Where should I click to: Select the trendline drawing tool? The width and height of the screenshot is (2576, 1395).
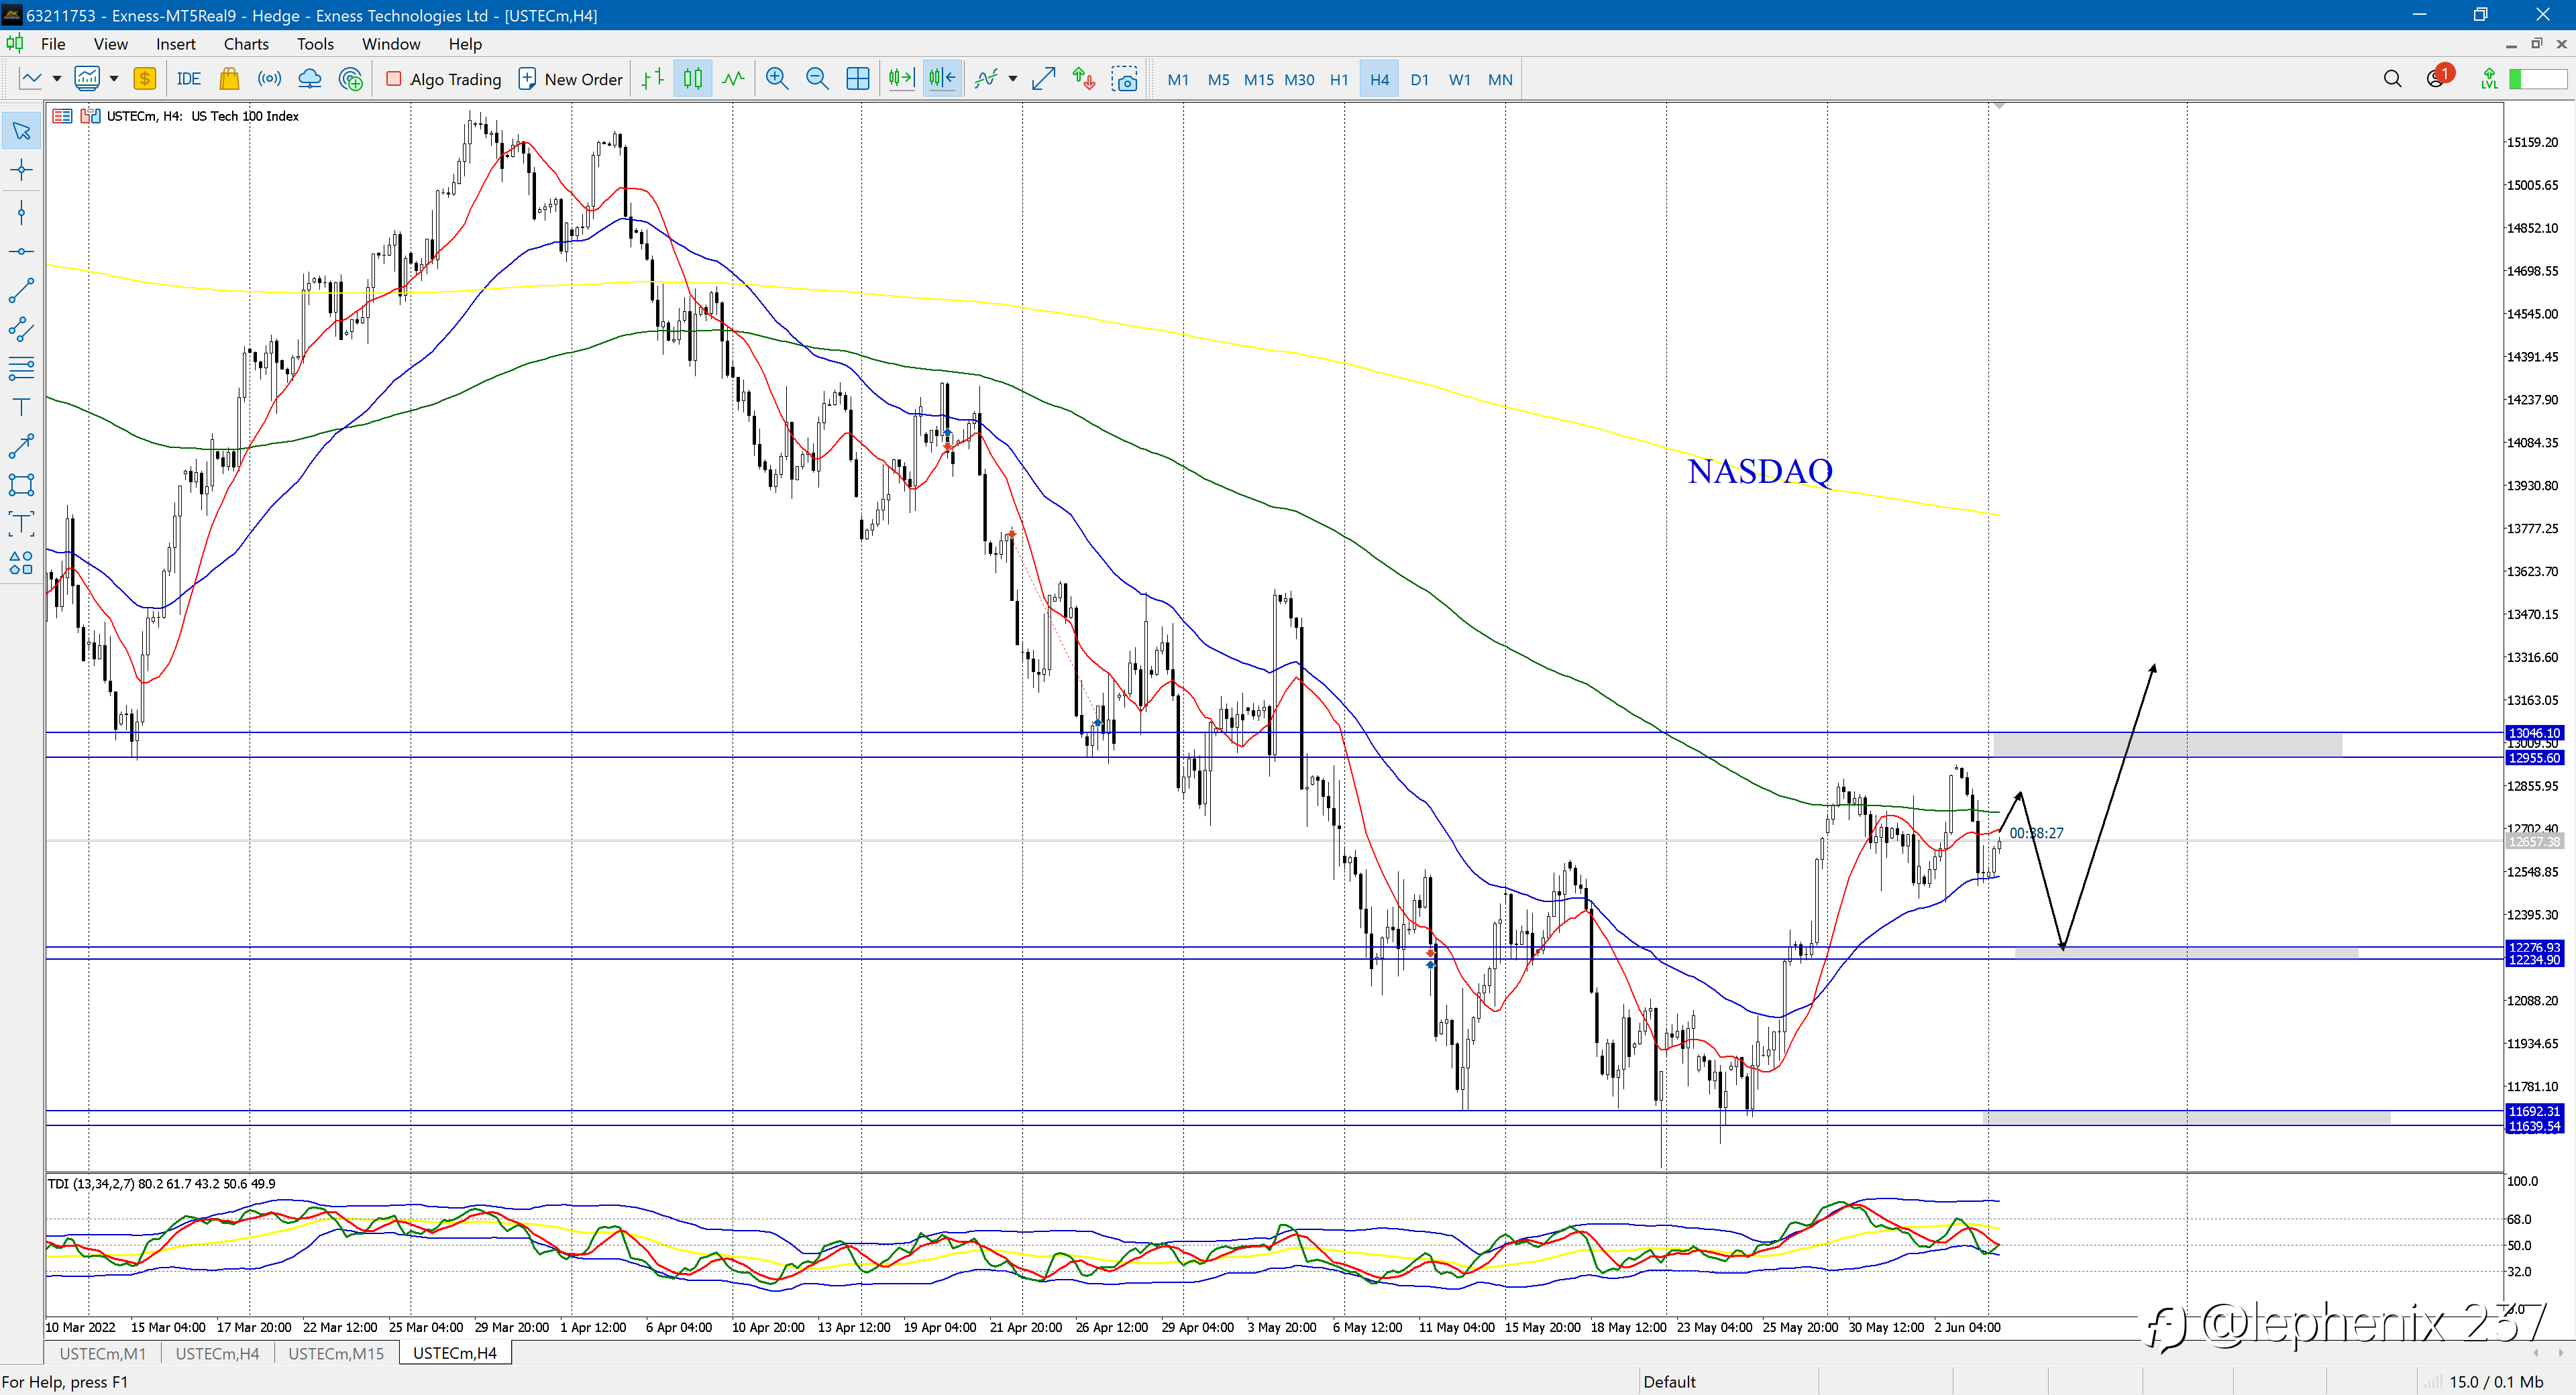pyautogui.click(x=21, y=291)
